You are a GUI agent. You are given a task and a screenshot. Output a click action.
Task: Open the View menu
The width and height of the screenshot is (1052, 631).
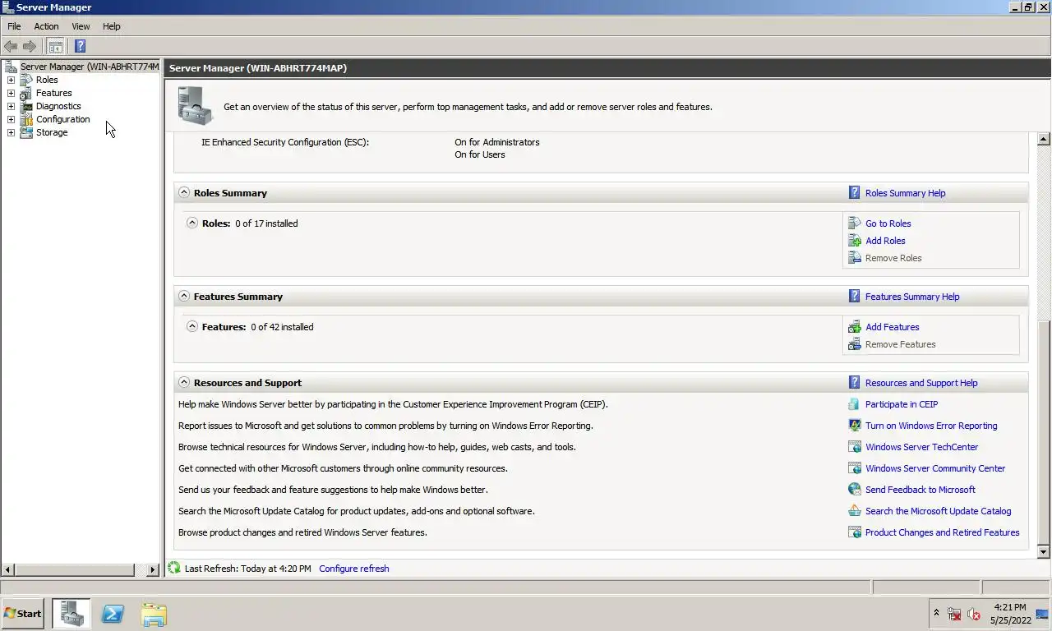(81, 26)
